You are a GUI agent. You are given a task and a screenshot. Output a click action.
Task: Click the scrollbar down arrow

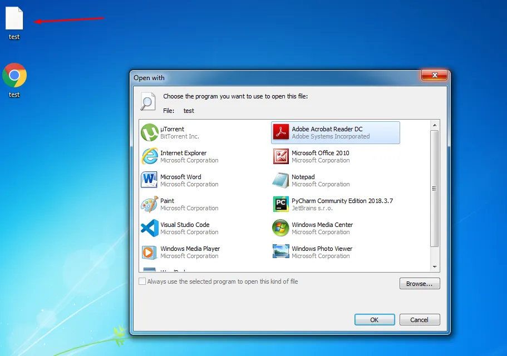click(435, 267)
